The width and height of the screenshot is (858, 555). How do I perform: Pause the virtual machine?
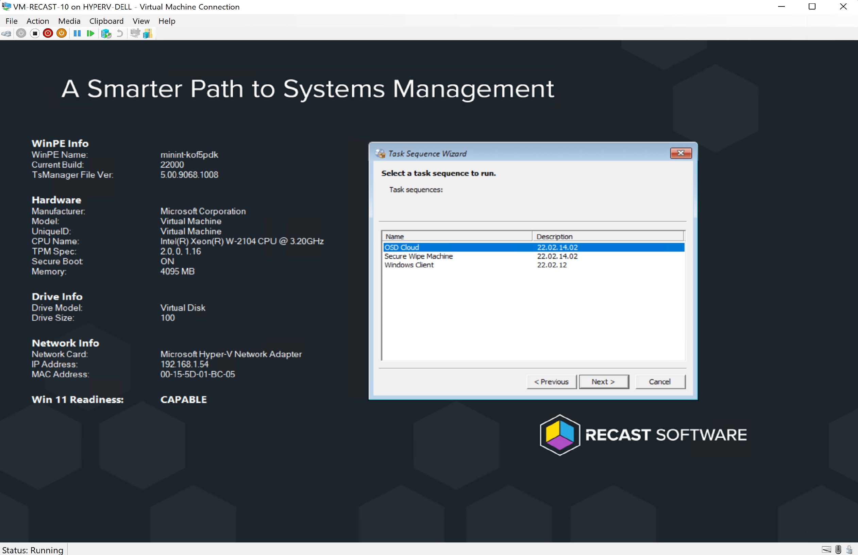pos(77,34)
